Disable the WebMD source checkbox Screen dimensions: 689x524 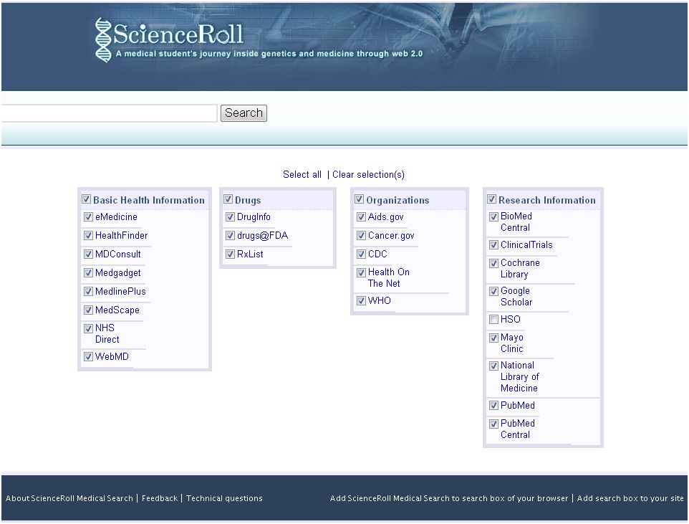coord(88,357)
